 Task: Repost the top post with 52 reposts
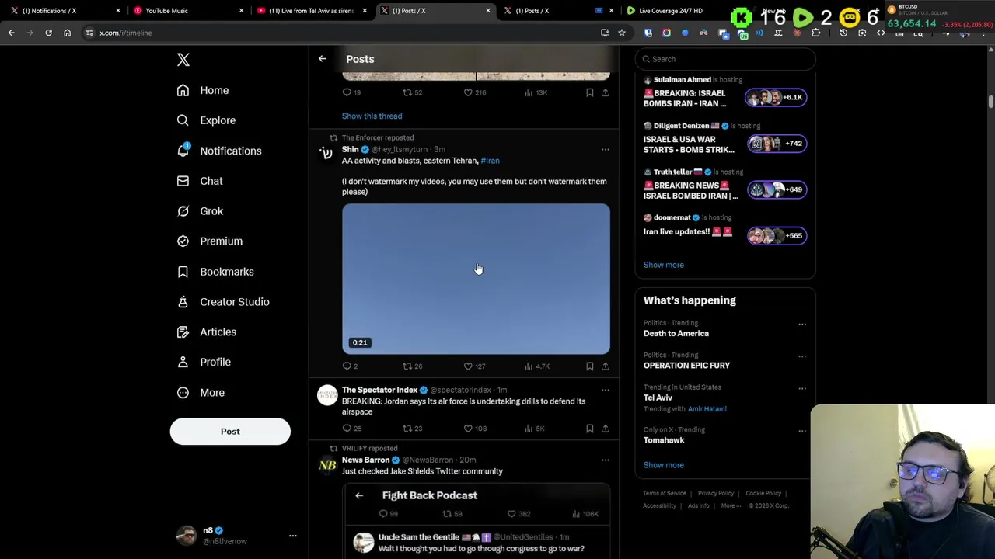click(x=412, y=92)
